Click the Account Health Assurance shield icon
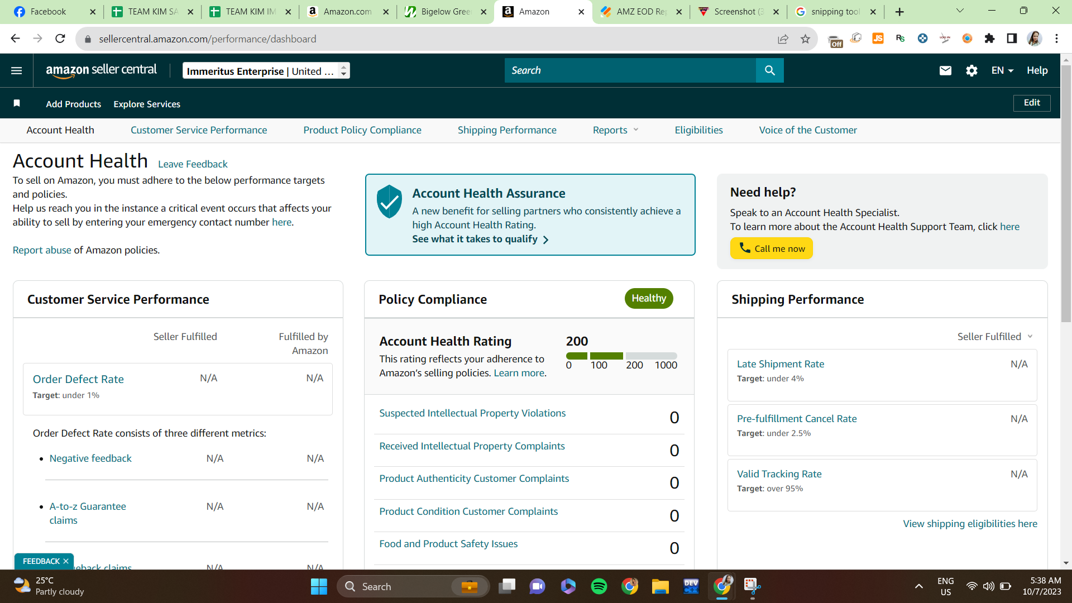The width and height of the screenshot is (1072, 603). 389,201
